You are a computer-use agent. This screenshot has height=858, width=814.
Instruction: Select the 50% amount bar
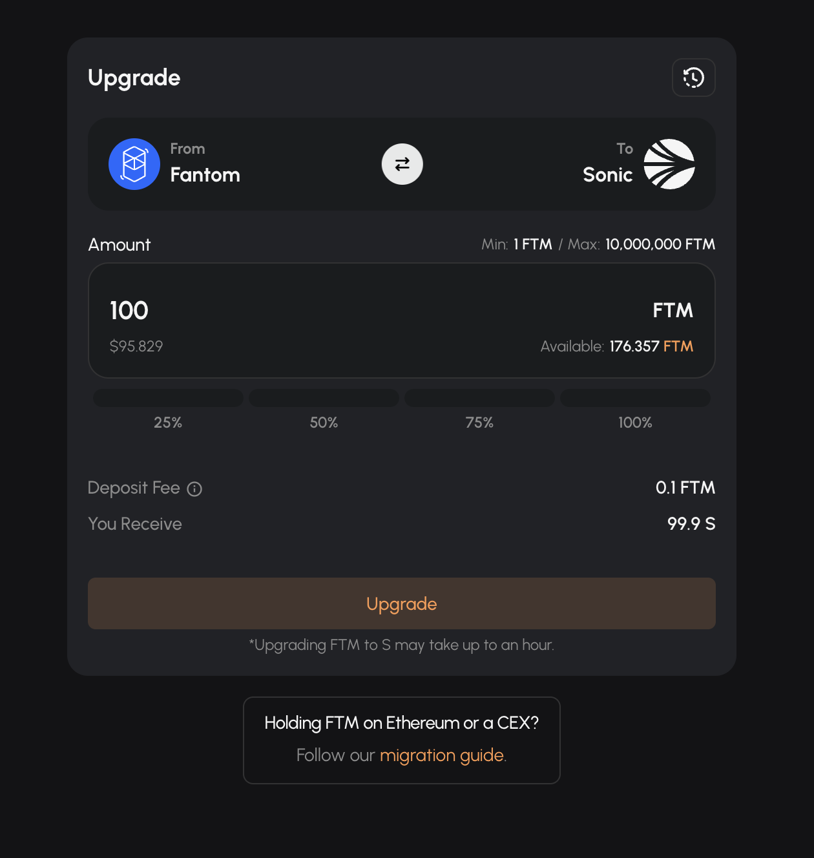click(324, 398)
